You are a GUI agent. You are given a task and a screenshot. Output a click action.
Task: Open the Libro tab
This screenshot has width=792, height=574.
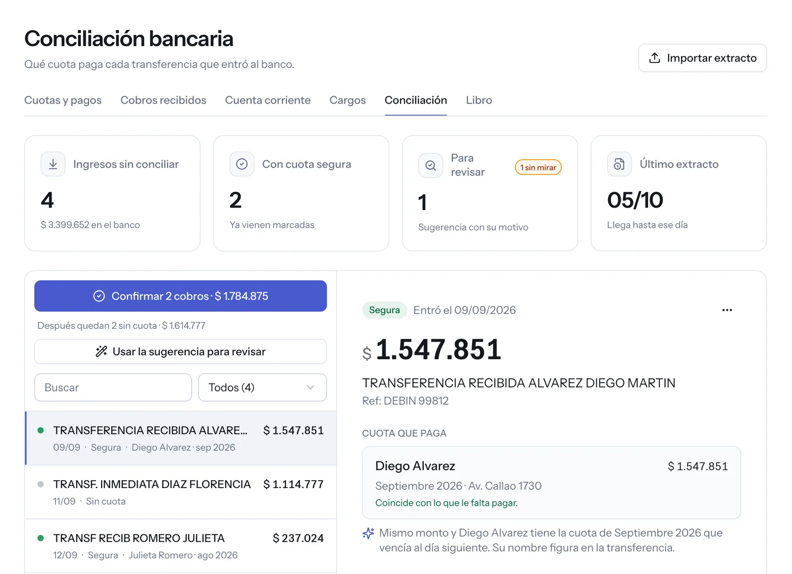coord(479,100)
